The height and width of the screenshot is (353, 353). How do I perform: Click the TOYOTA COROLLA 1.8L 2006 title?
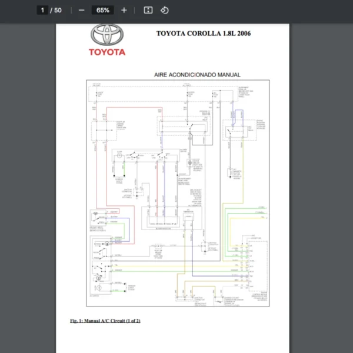(203, 34)
